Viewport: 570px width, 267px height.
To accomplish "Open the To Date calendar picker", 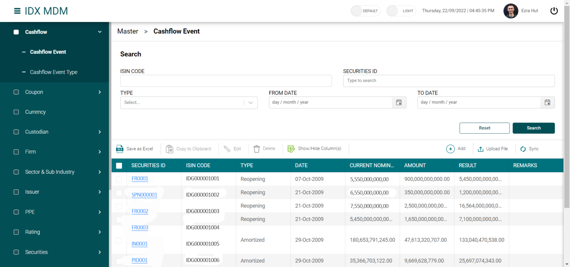I will click(x=547, y=102).
